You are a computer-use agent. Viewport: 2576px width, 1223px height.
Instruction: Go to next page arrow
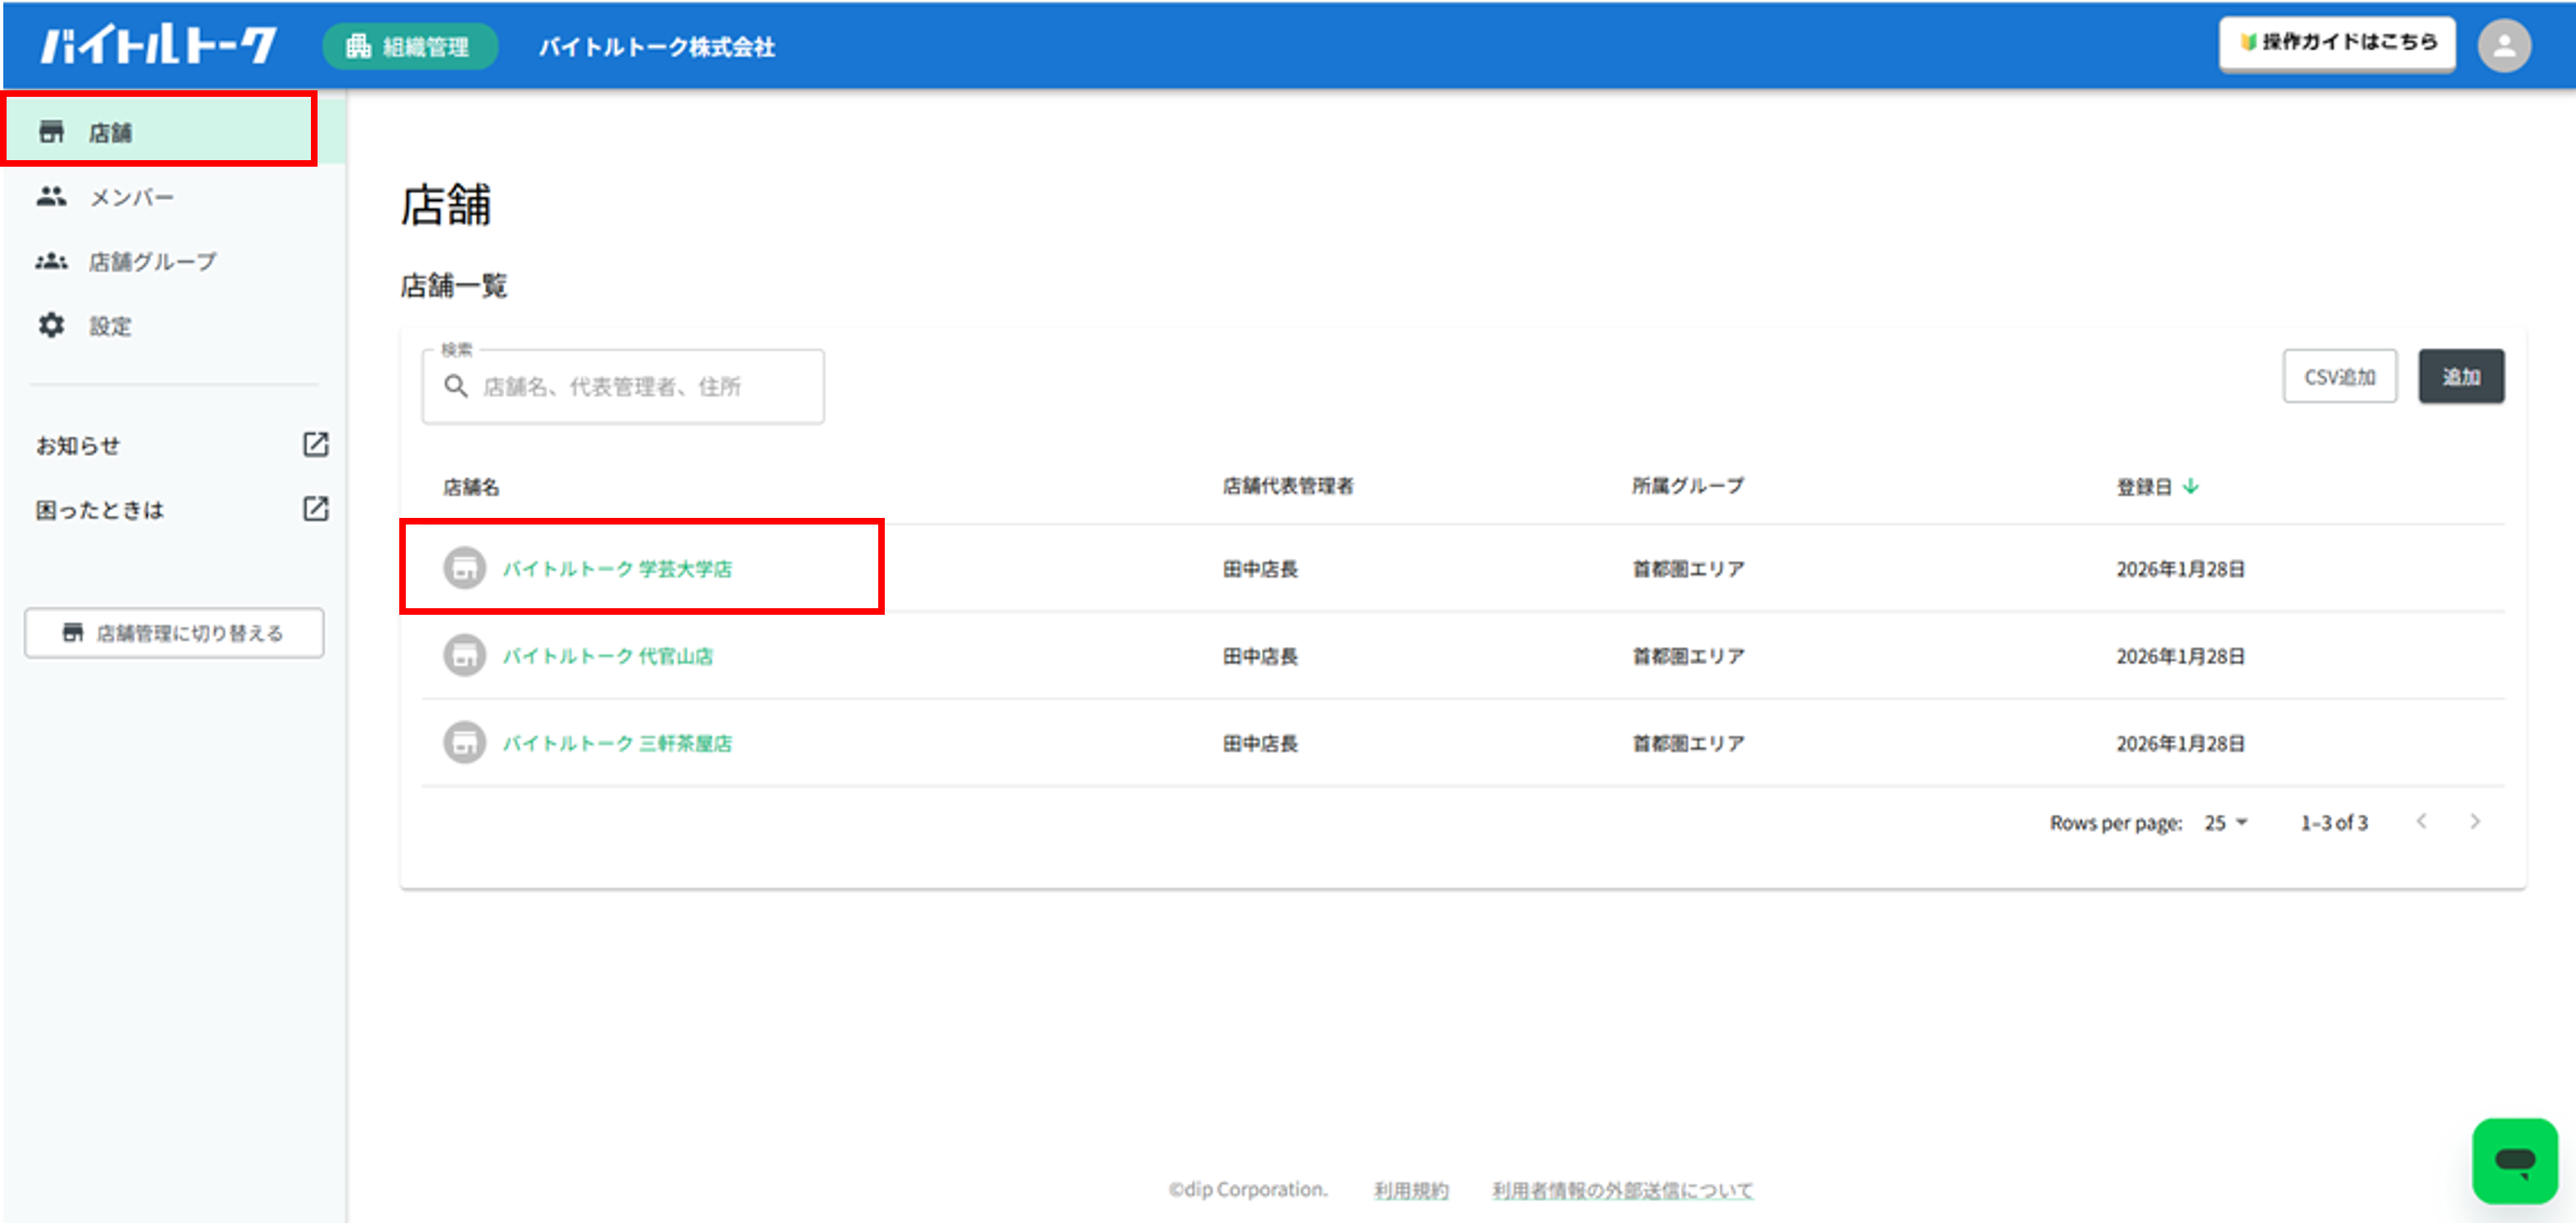tap(2475, 822)
